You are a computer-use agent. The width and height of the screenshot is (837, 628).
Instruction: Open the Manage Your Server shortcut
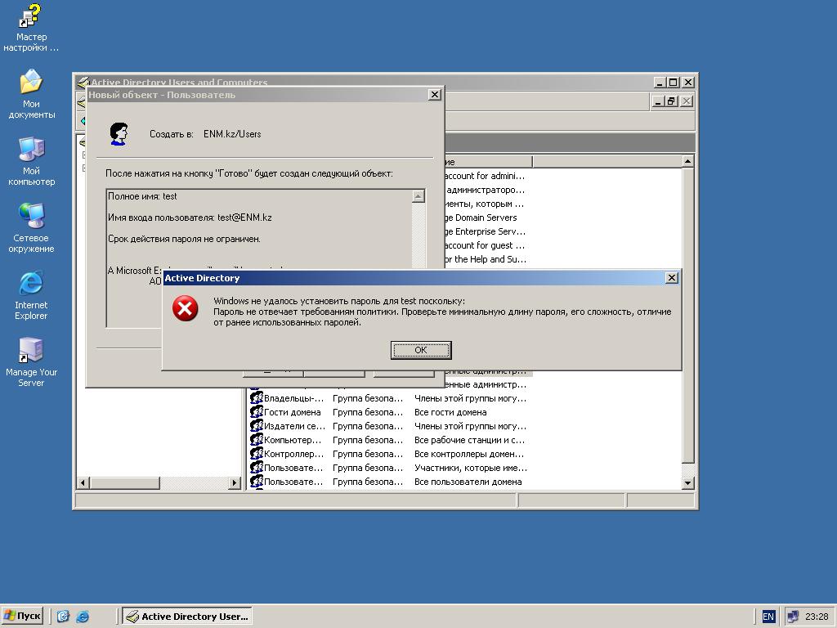[x=31, y=351]
